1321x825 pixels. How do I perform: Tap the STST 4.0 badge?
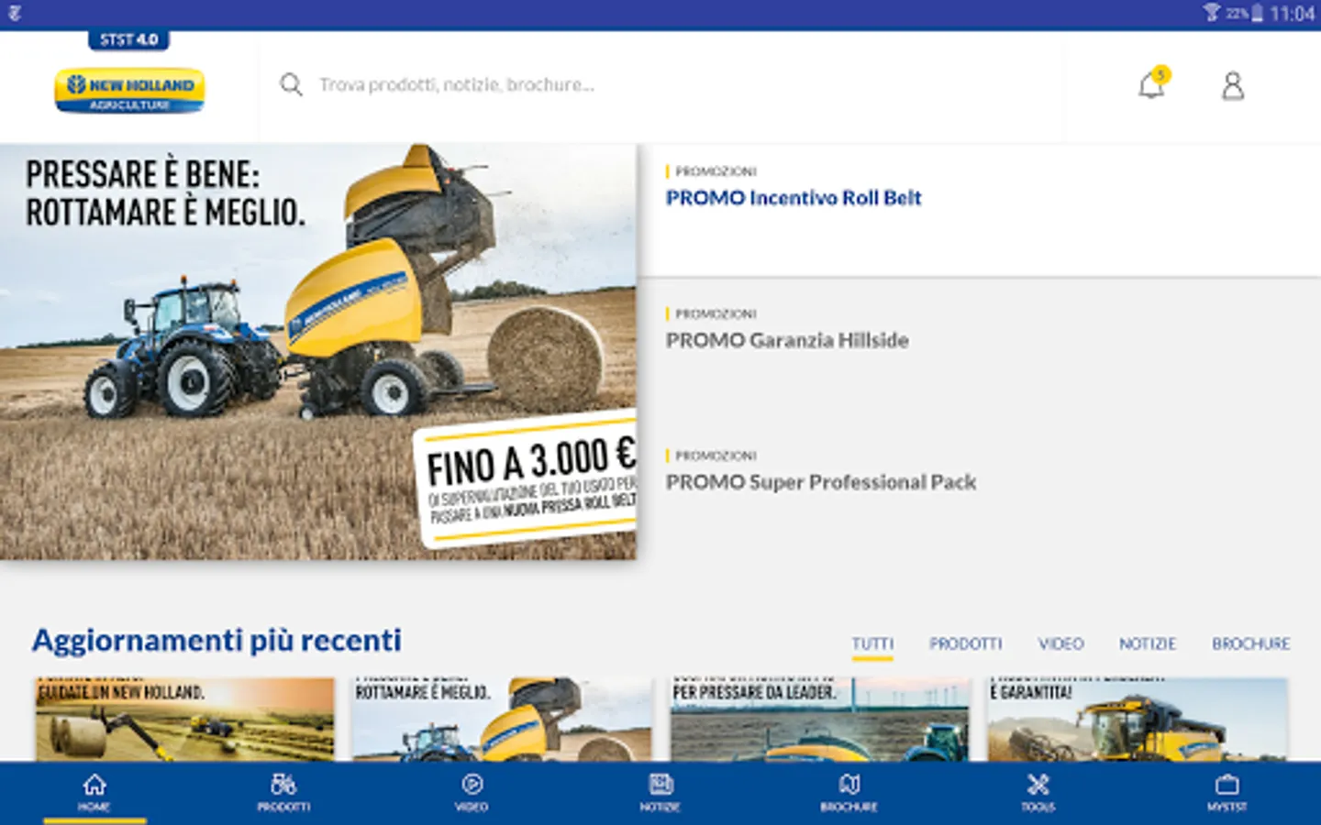(128, 39)
